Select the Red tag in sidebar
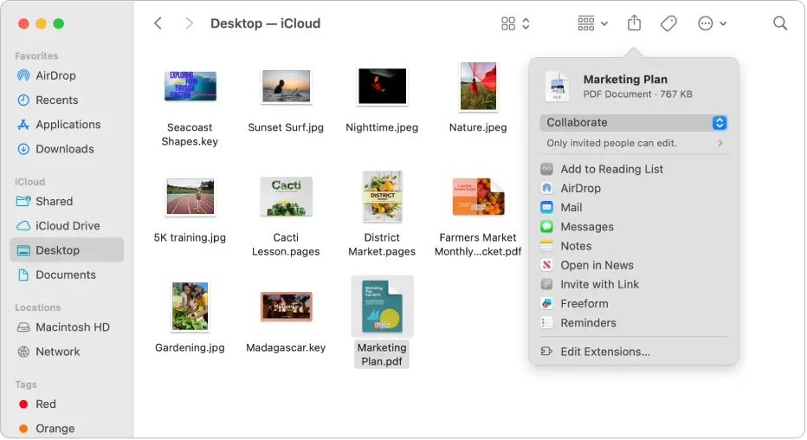Image resolution: width=807 pixels, height=440 pixels. 46,404
